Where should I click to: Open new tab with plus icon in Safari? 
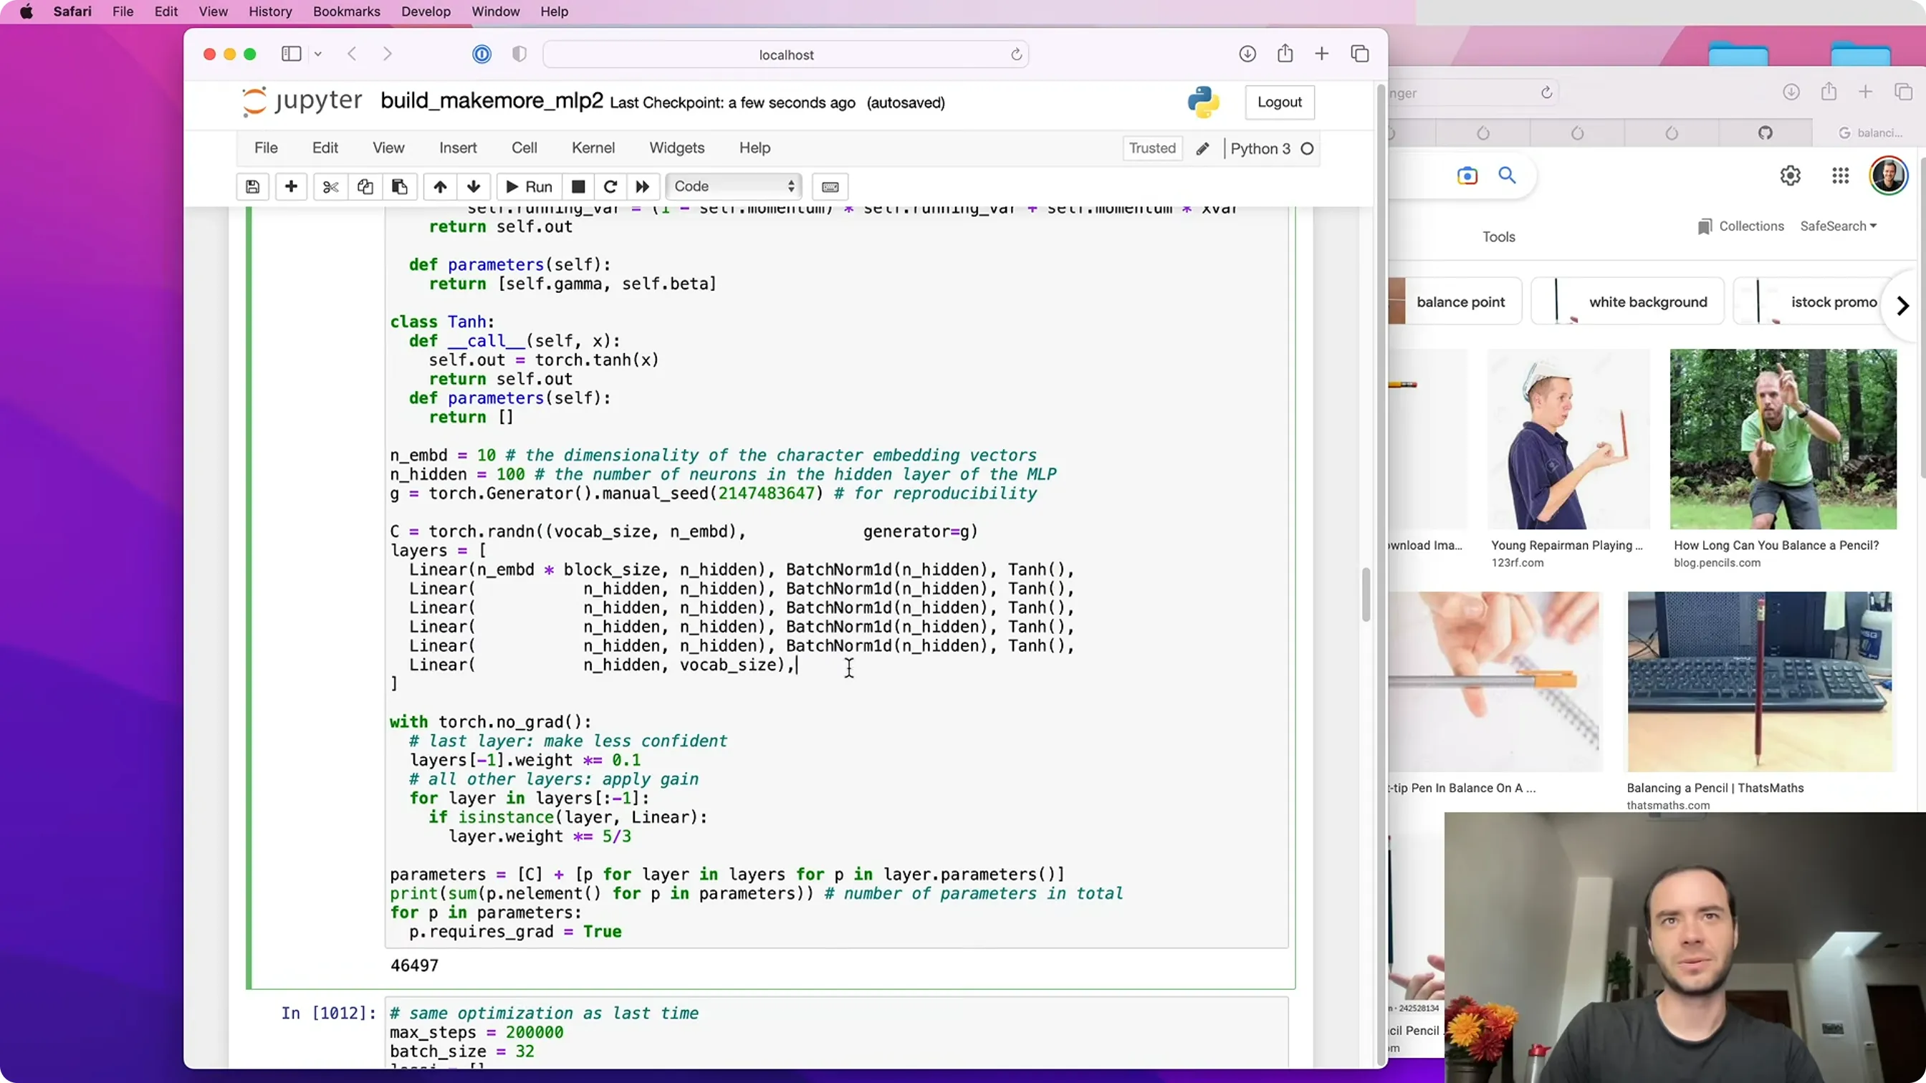(x=1322, y=54)
